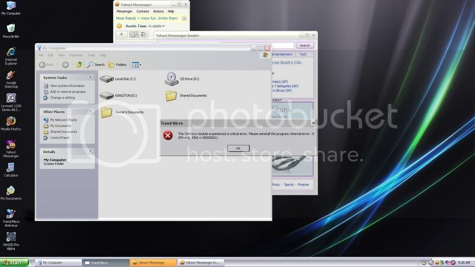Open WinISD Pro Alpha desktop shortcut
This screenshot has height=267, width=475.
tap(11, 241)
